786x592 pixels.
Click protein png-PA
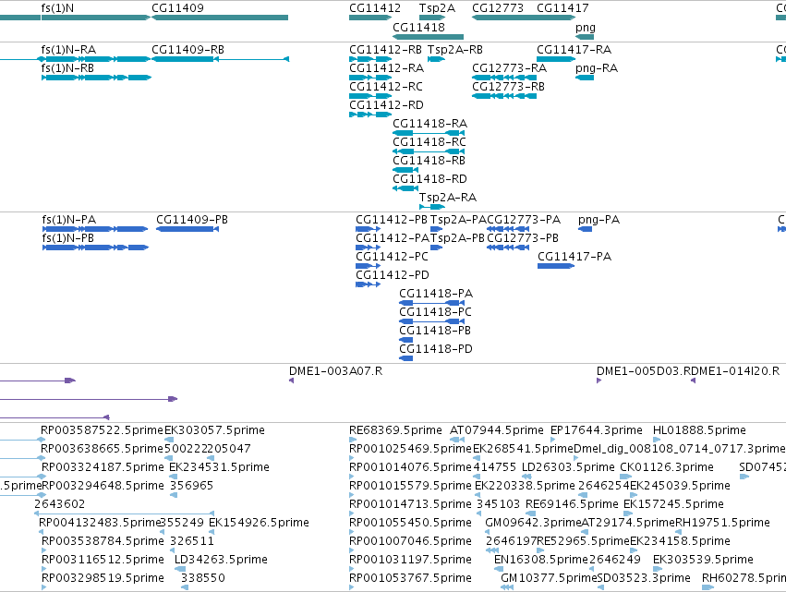coord(585,229)
